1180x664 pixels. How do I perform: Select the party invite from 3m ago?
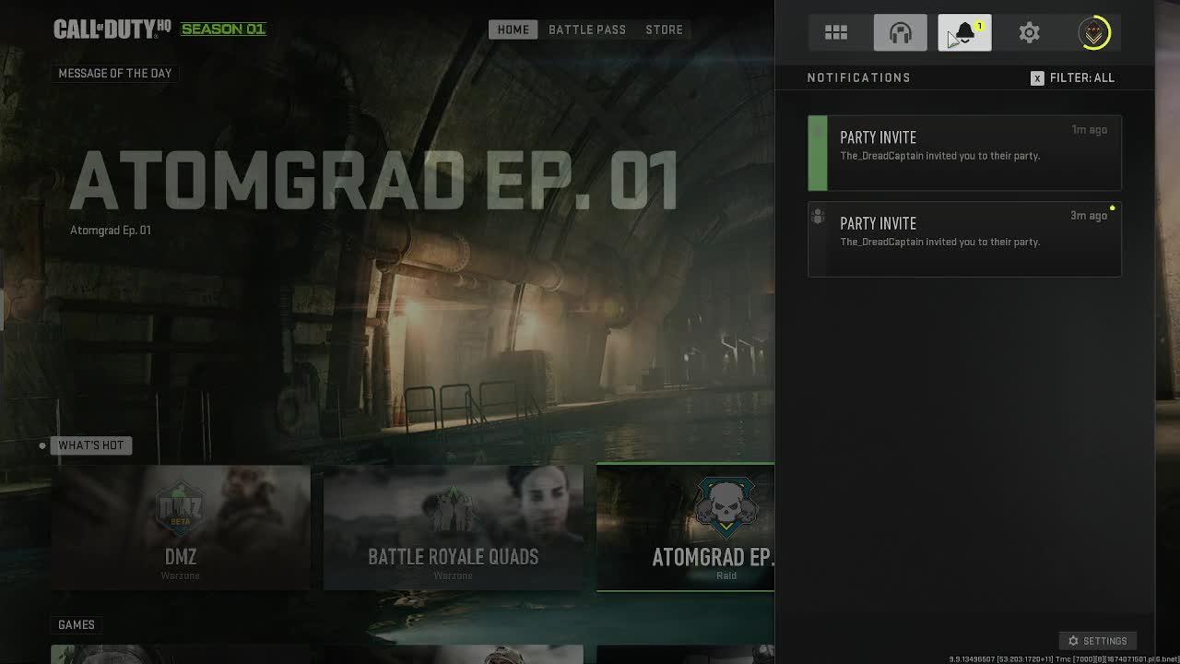(964, 239)
